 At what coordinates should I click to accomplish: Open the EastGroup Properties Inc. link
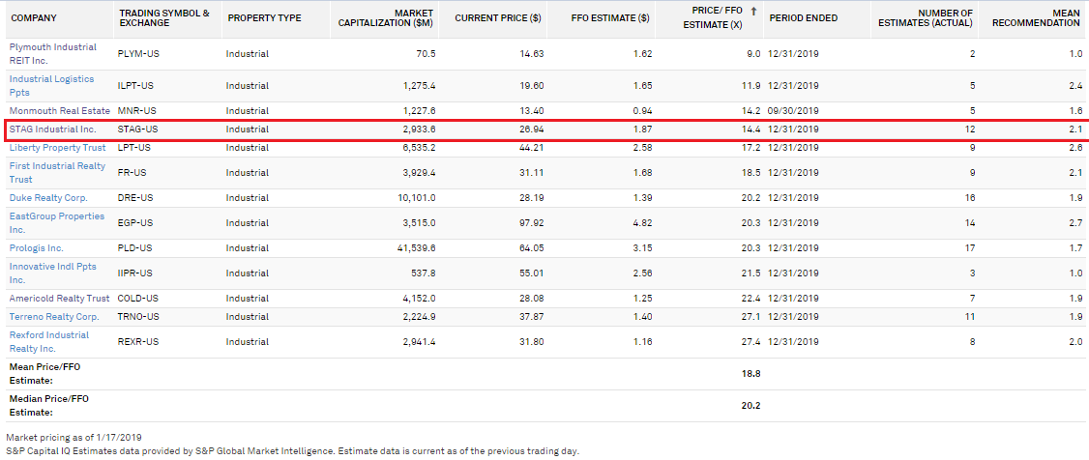pos(57,222)
